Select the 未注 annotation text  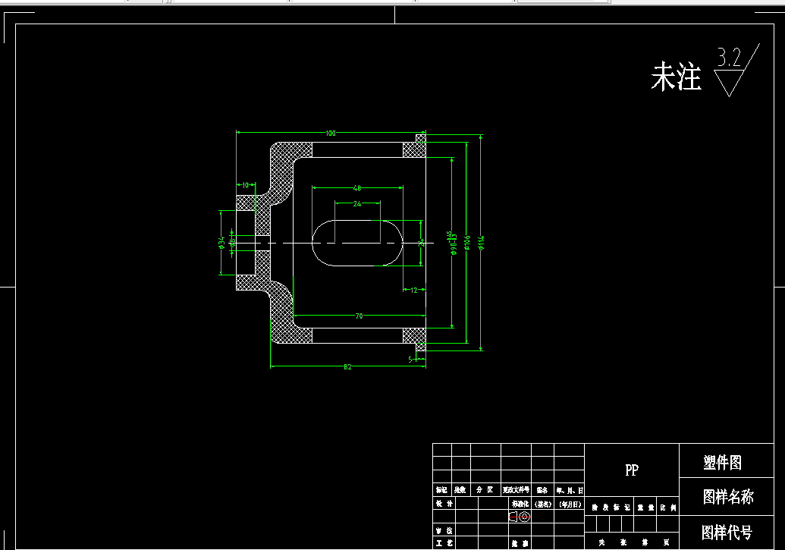[676, 77]
